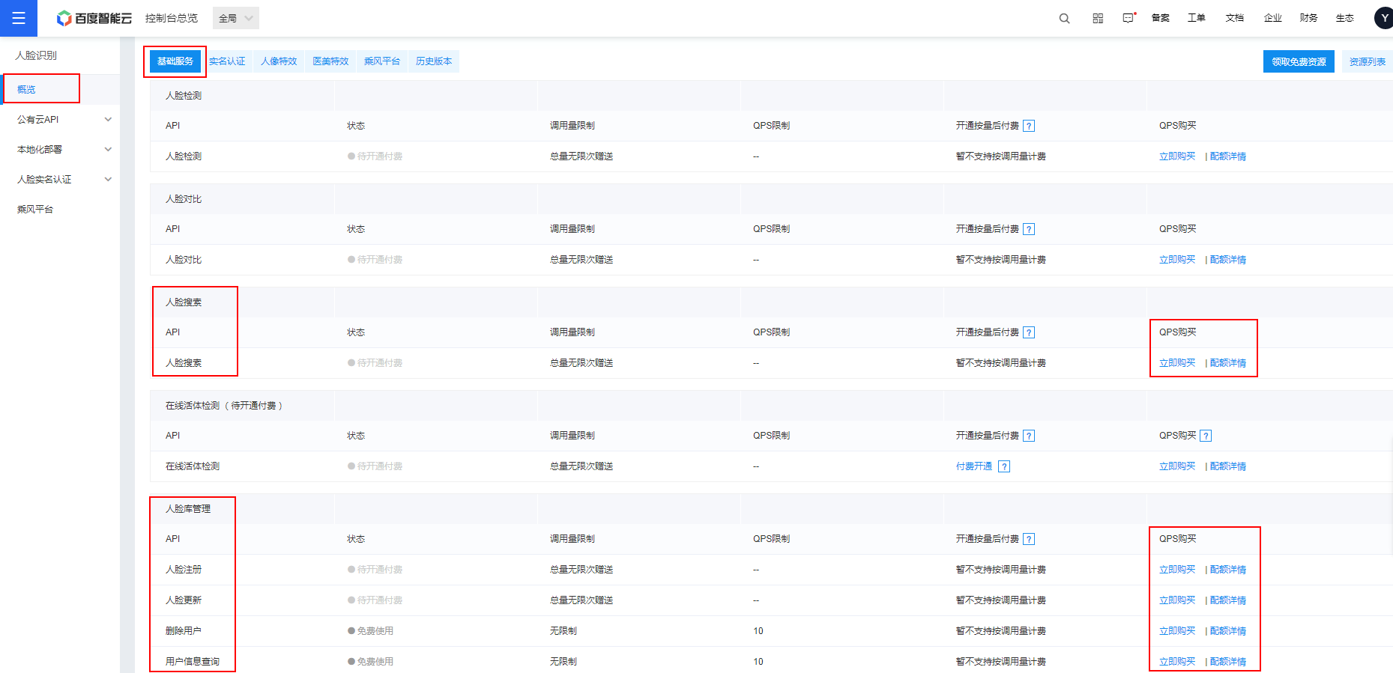
Task: Select 乘风平台 in the left sidebar
Action: (35, 209)
